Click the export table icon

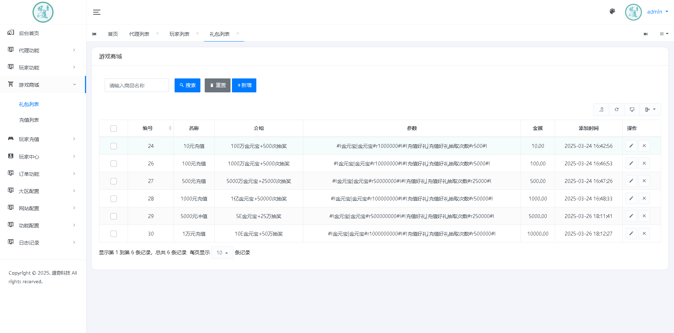[601, 110]
